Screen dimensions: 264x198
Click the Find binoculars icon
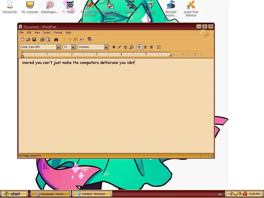pos(56,39)
